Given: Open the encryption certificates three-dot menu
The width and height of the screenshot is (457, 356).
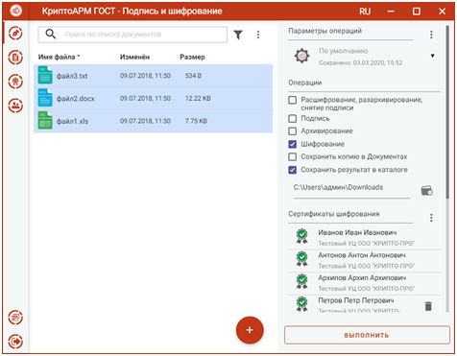Looking at the screenshot, I should click(x=431, y=218).
